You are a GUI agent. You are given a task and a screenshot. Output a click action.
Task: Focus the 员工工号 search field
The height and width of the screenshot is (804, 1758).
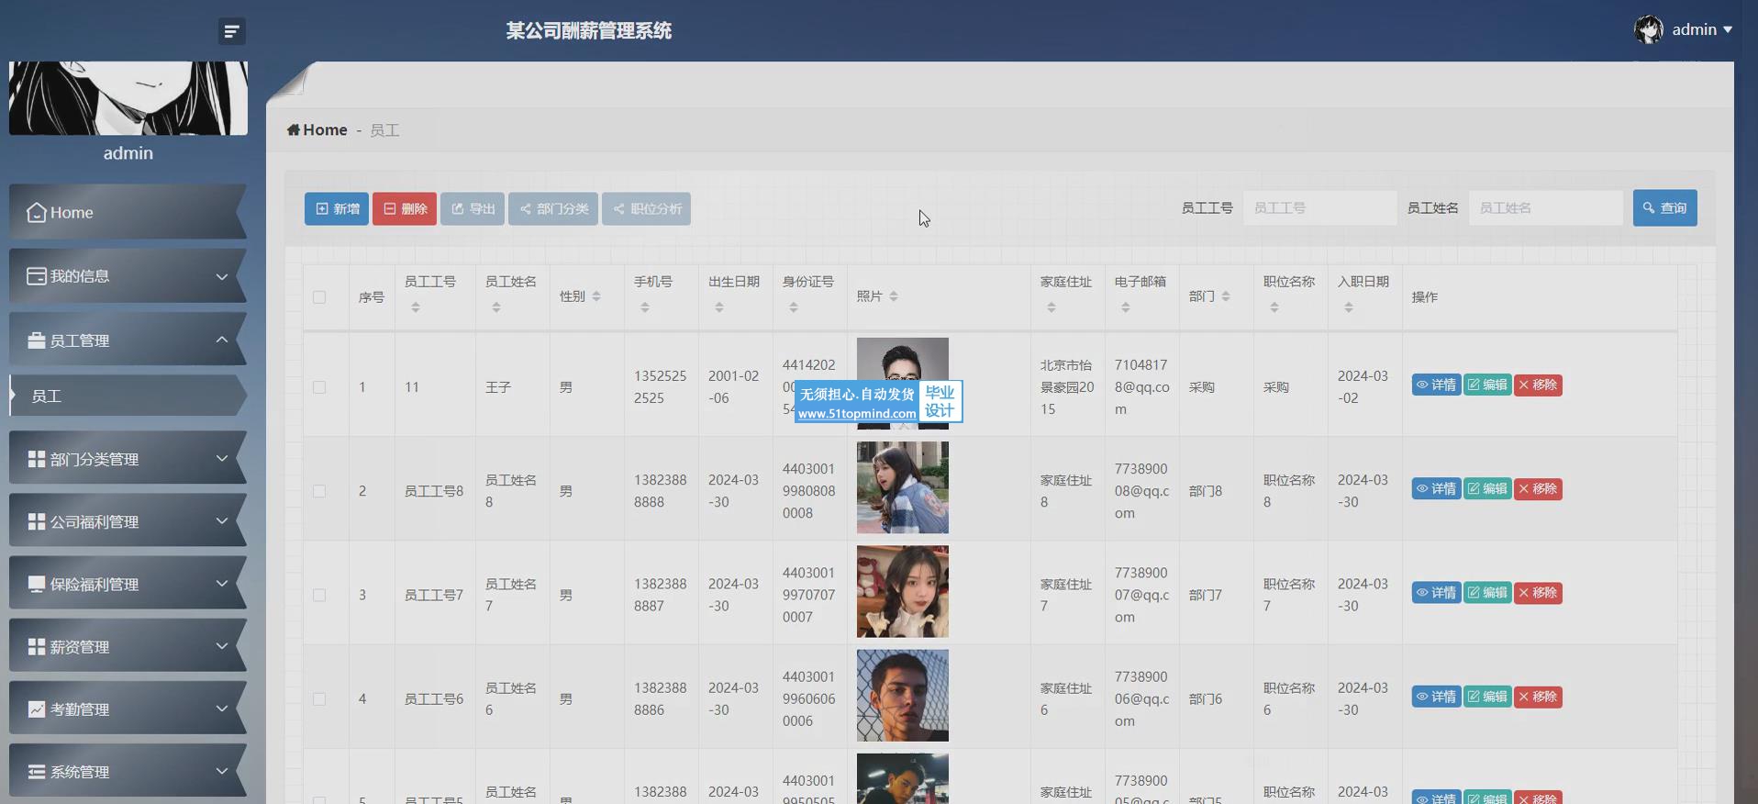1319,207
